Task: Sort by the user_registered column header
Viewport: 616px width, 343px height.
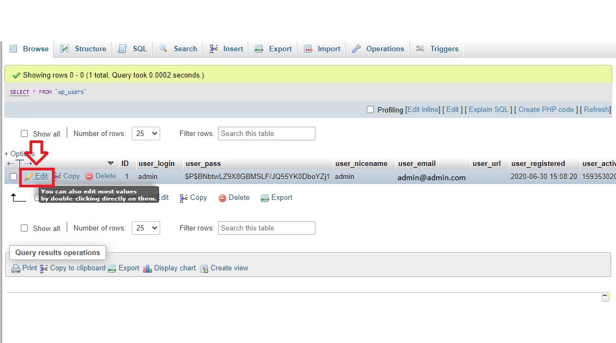Action: pyautogui.click(x=538, y=163)
